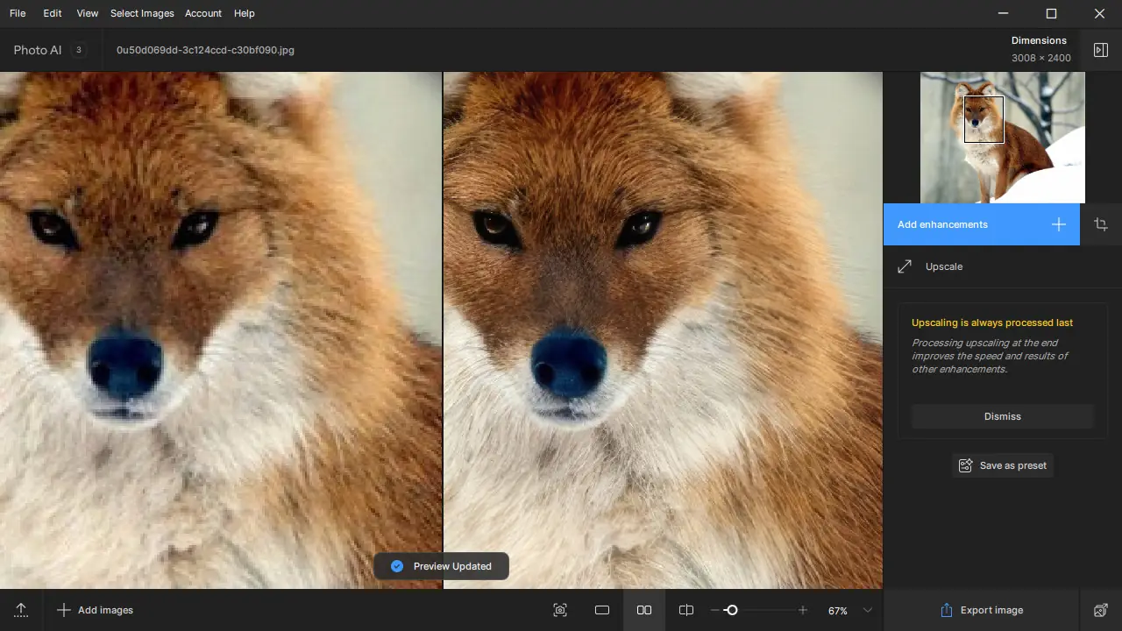Image resolution: width=1122 pixels, height=631 pixels.
Task: Click the zoom in plus icon
Action: (803, 610)
